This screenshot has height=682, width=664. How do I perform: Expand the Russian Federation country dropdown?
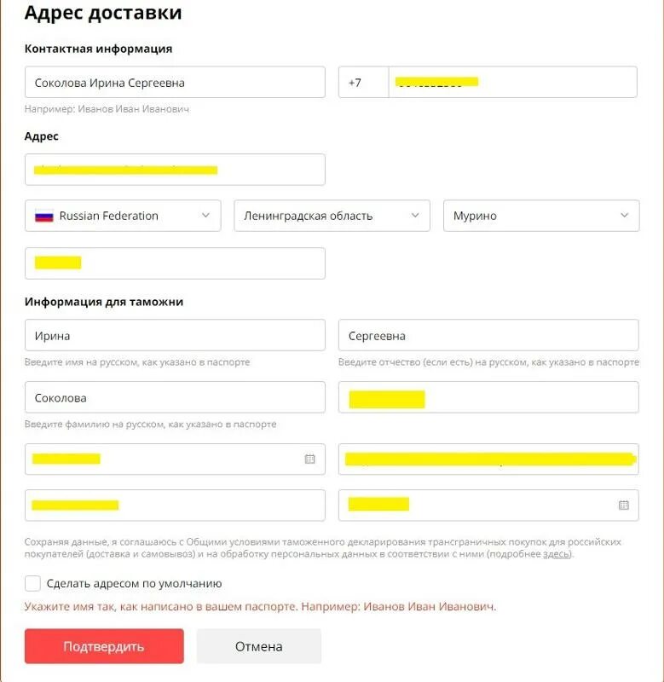pos(205,216)
